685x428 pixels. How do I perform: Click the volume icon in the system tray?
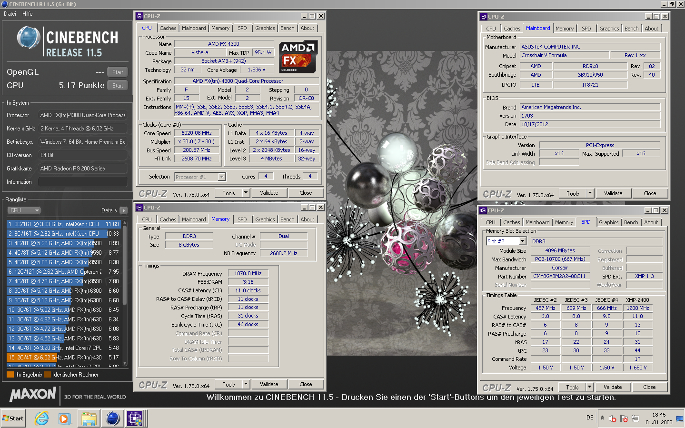pyautogui.click(x=613, y=419)
